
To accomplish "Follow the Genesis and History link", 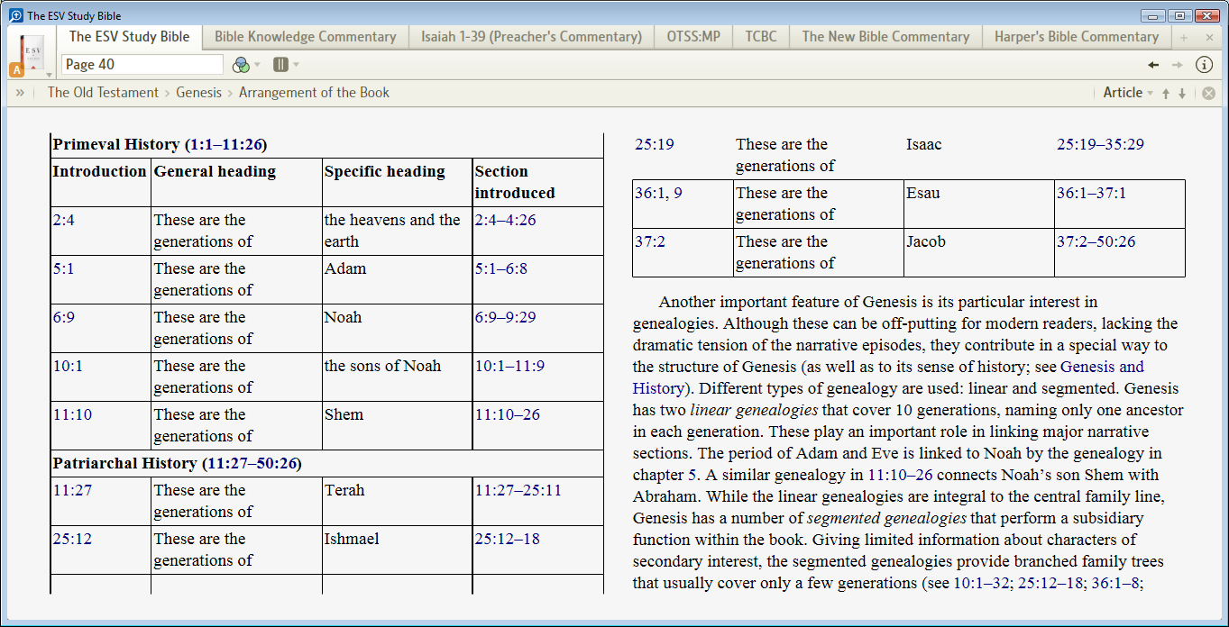I will 1102,367.
